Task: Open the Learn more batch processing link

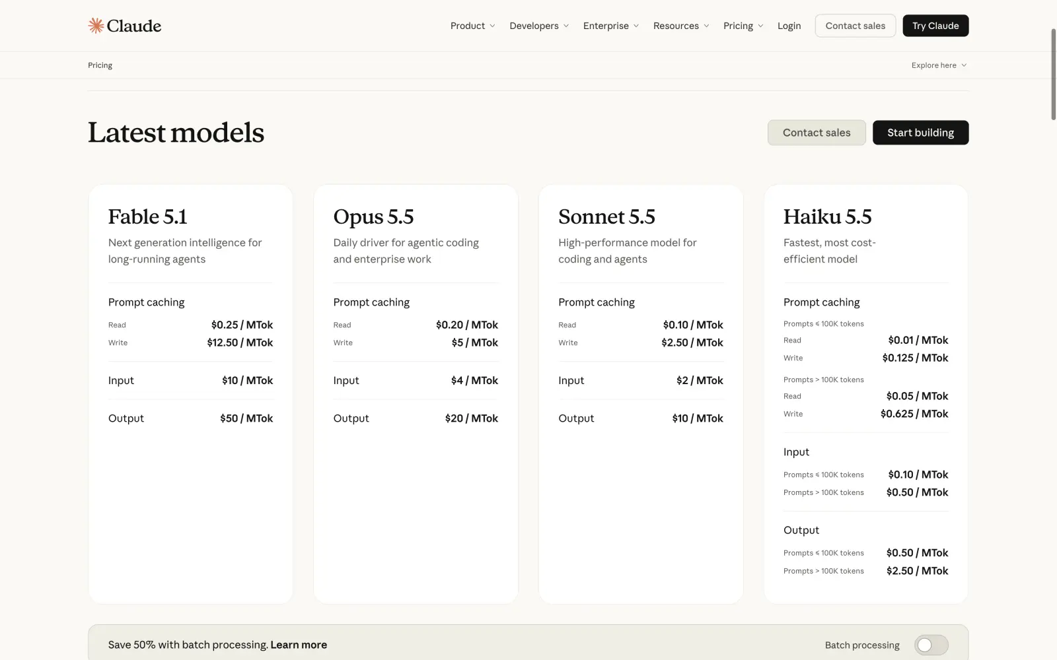Action: click(x=299, y=645)
